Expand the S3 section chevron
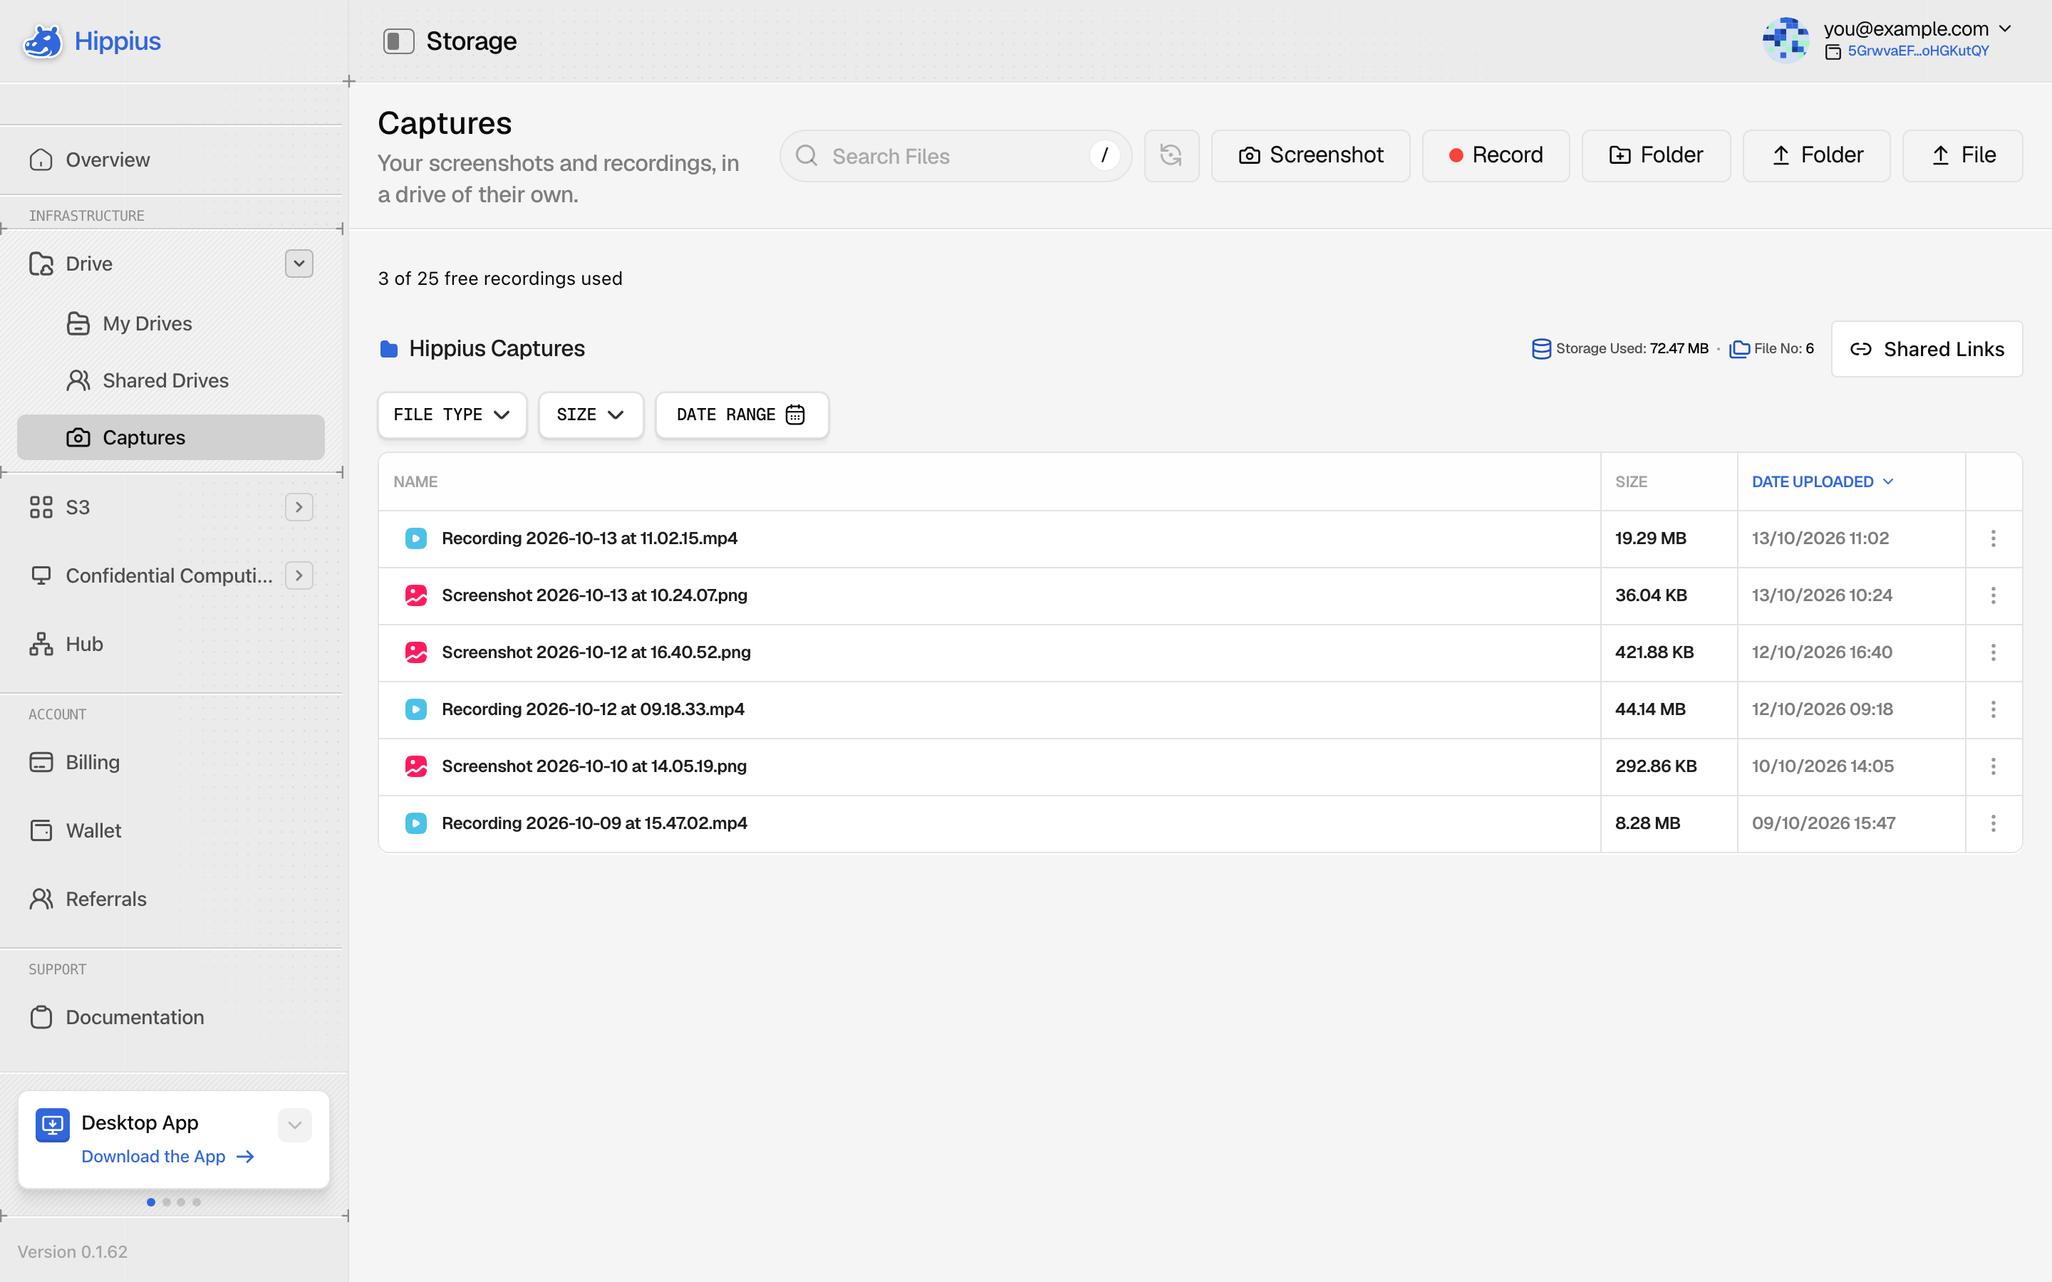The height and width of the screenshot is (1282, 2052). [x=299, y=507]
